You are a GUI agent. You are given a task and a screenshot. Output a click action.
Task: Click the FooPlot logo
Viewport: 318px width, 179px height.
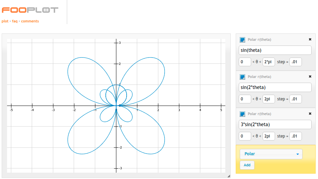pos(30,10)
